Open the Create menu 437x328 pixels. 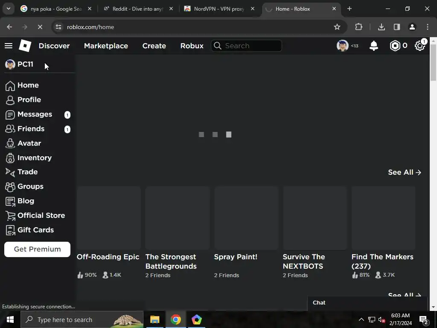[154, 46]
